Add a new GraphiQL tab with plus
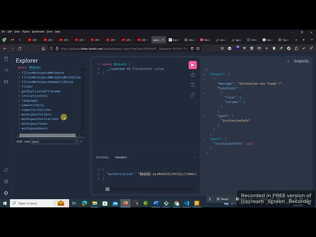This screenshot has width=316, height=237. [288, 61]
